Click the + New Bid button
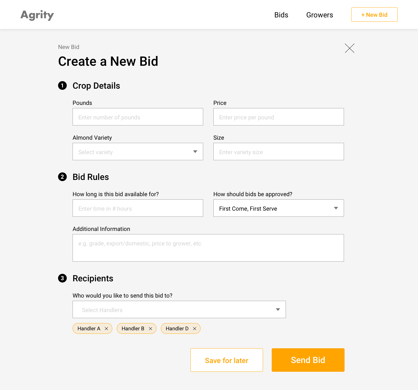This screenshot has height=390, width=418. point(374,14)
